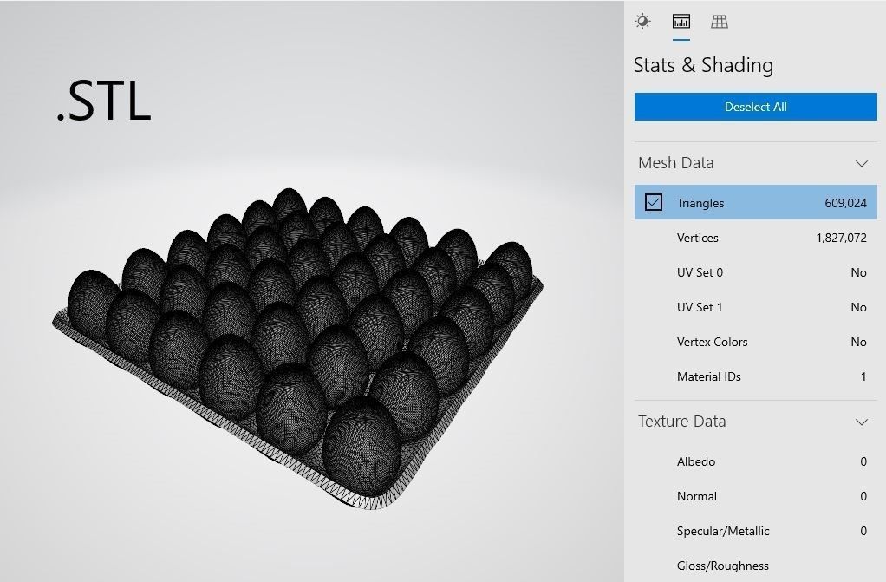Click the 1,827,072 vertices value
The image size is (886, 582).
click(841, 239)
